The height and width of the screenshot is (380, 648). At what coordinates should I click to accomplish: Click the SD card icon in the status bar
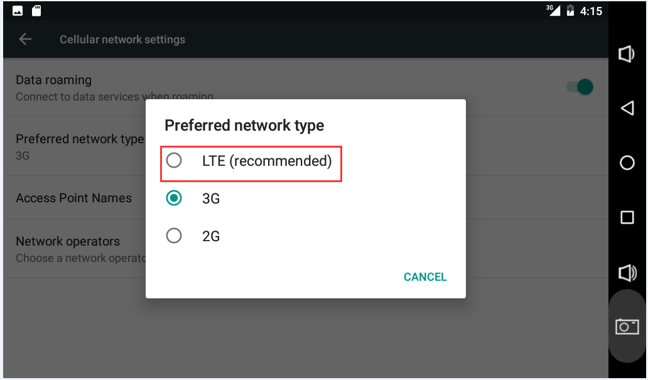(36, 10)
